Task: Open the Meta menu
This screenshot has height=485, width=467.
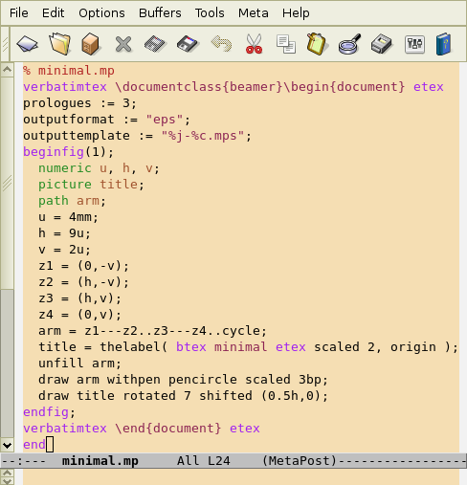Action: [254, 13]
